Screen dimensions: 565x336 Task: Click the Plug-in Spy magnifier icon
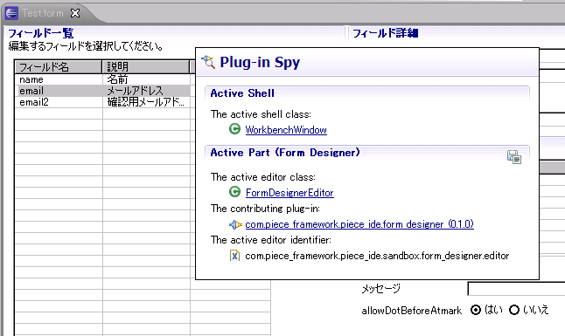coord(208,62)
